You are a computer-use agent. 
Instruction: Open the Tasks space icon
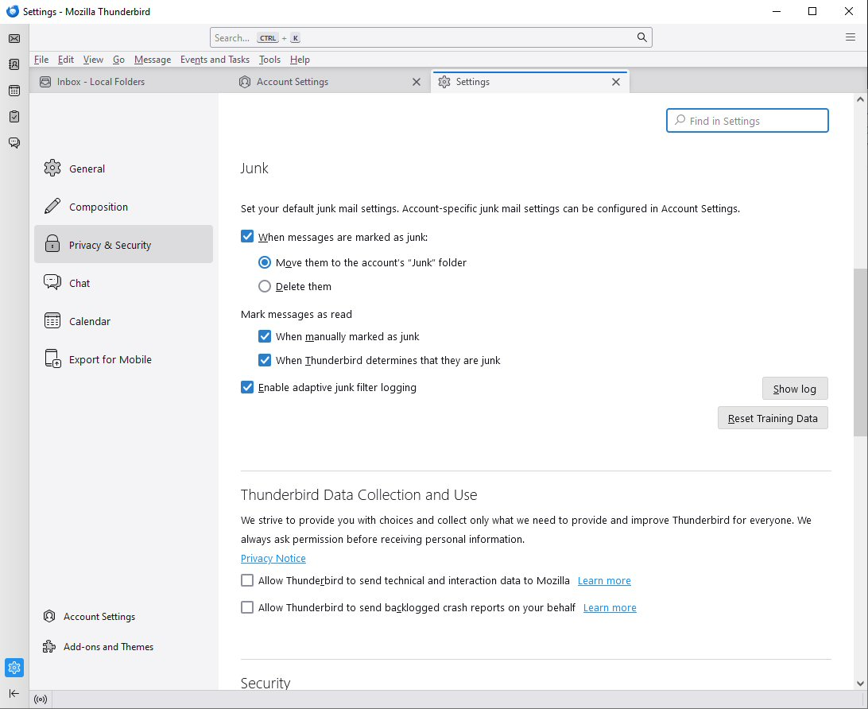(x=14, y=116)
